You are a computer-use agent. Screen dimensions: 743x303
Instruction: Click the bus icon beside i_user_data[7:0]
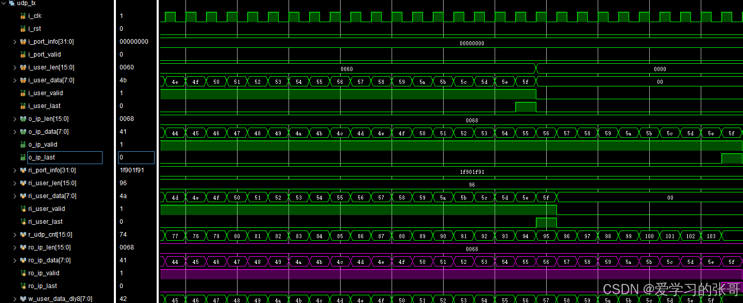tap(23, 80)
